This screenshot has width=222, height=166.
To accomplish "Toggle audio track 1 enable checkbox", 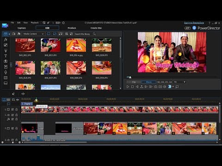I will click(x=12, y=115).
